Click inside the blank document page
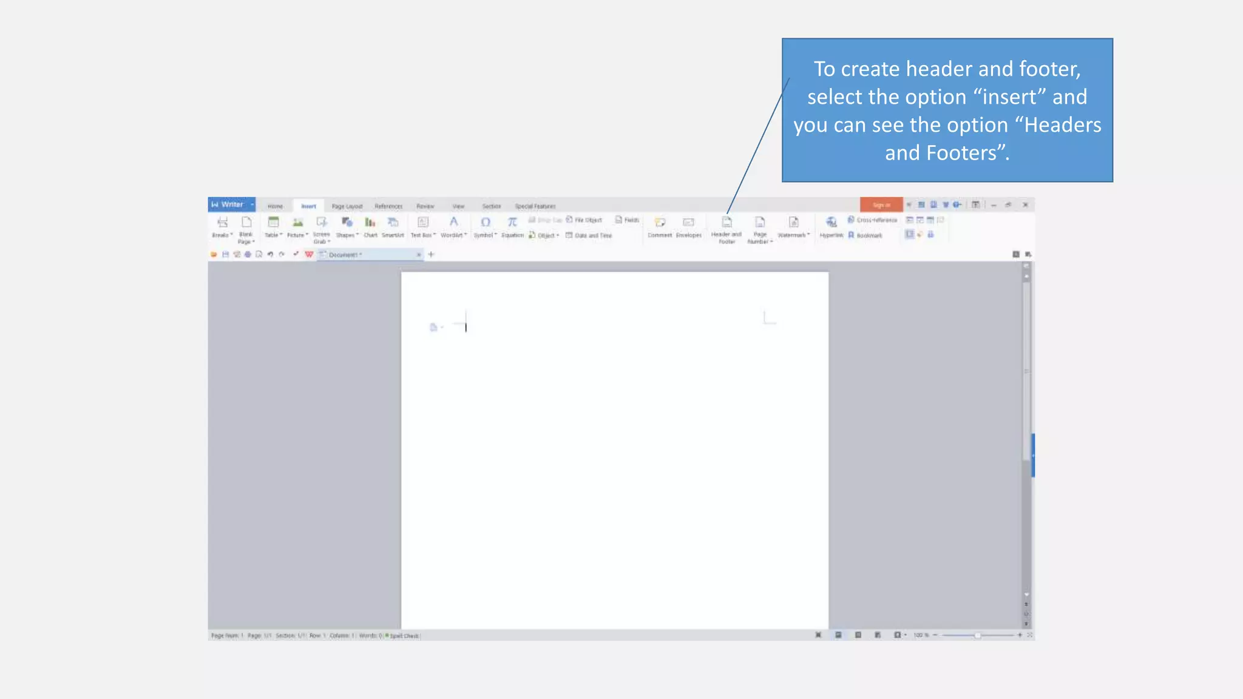 [x=614, y=450]
